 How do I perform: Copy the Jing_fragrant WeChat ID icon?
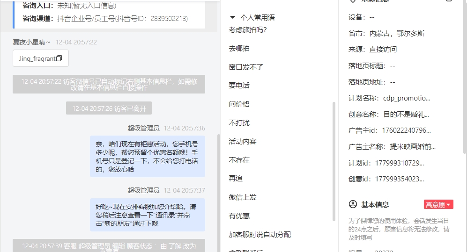click(x=59, y=58)
